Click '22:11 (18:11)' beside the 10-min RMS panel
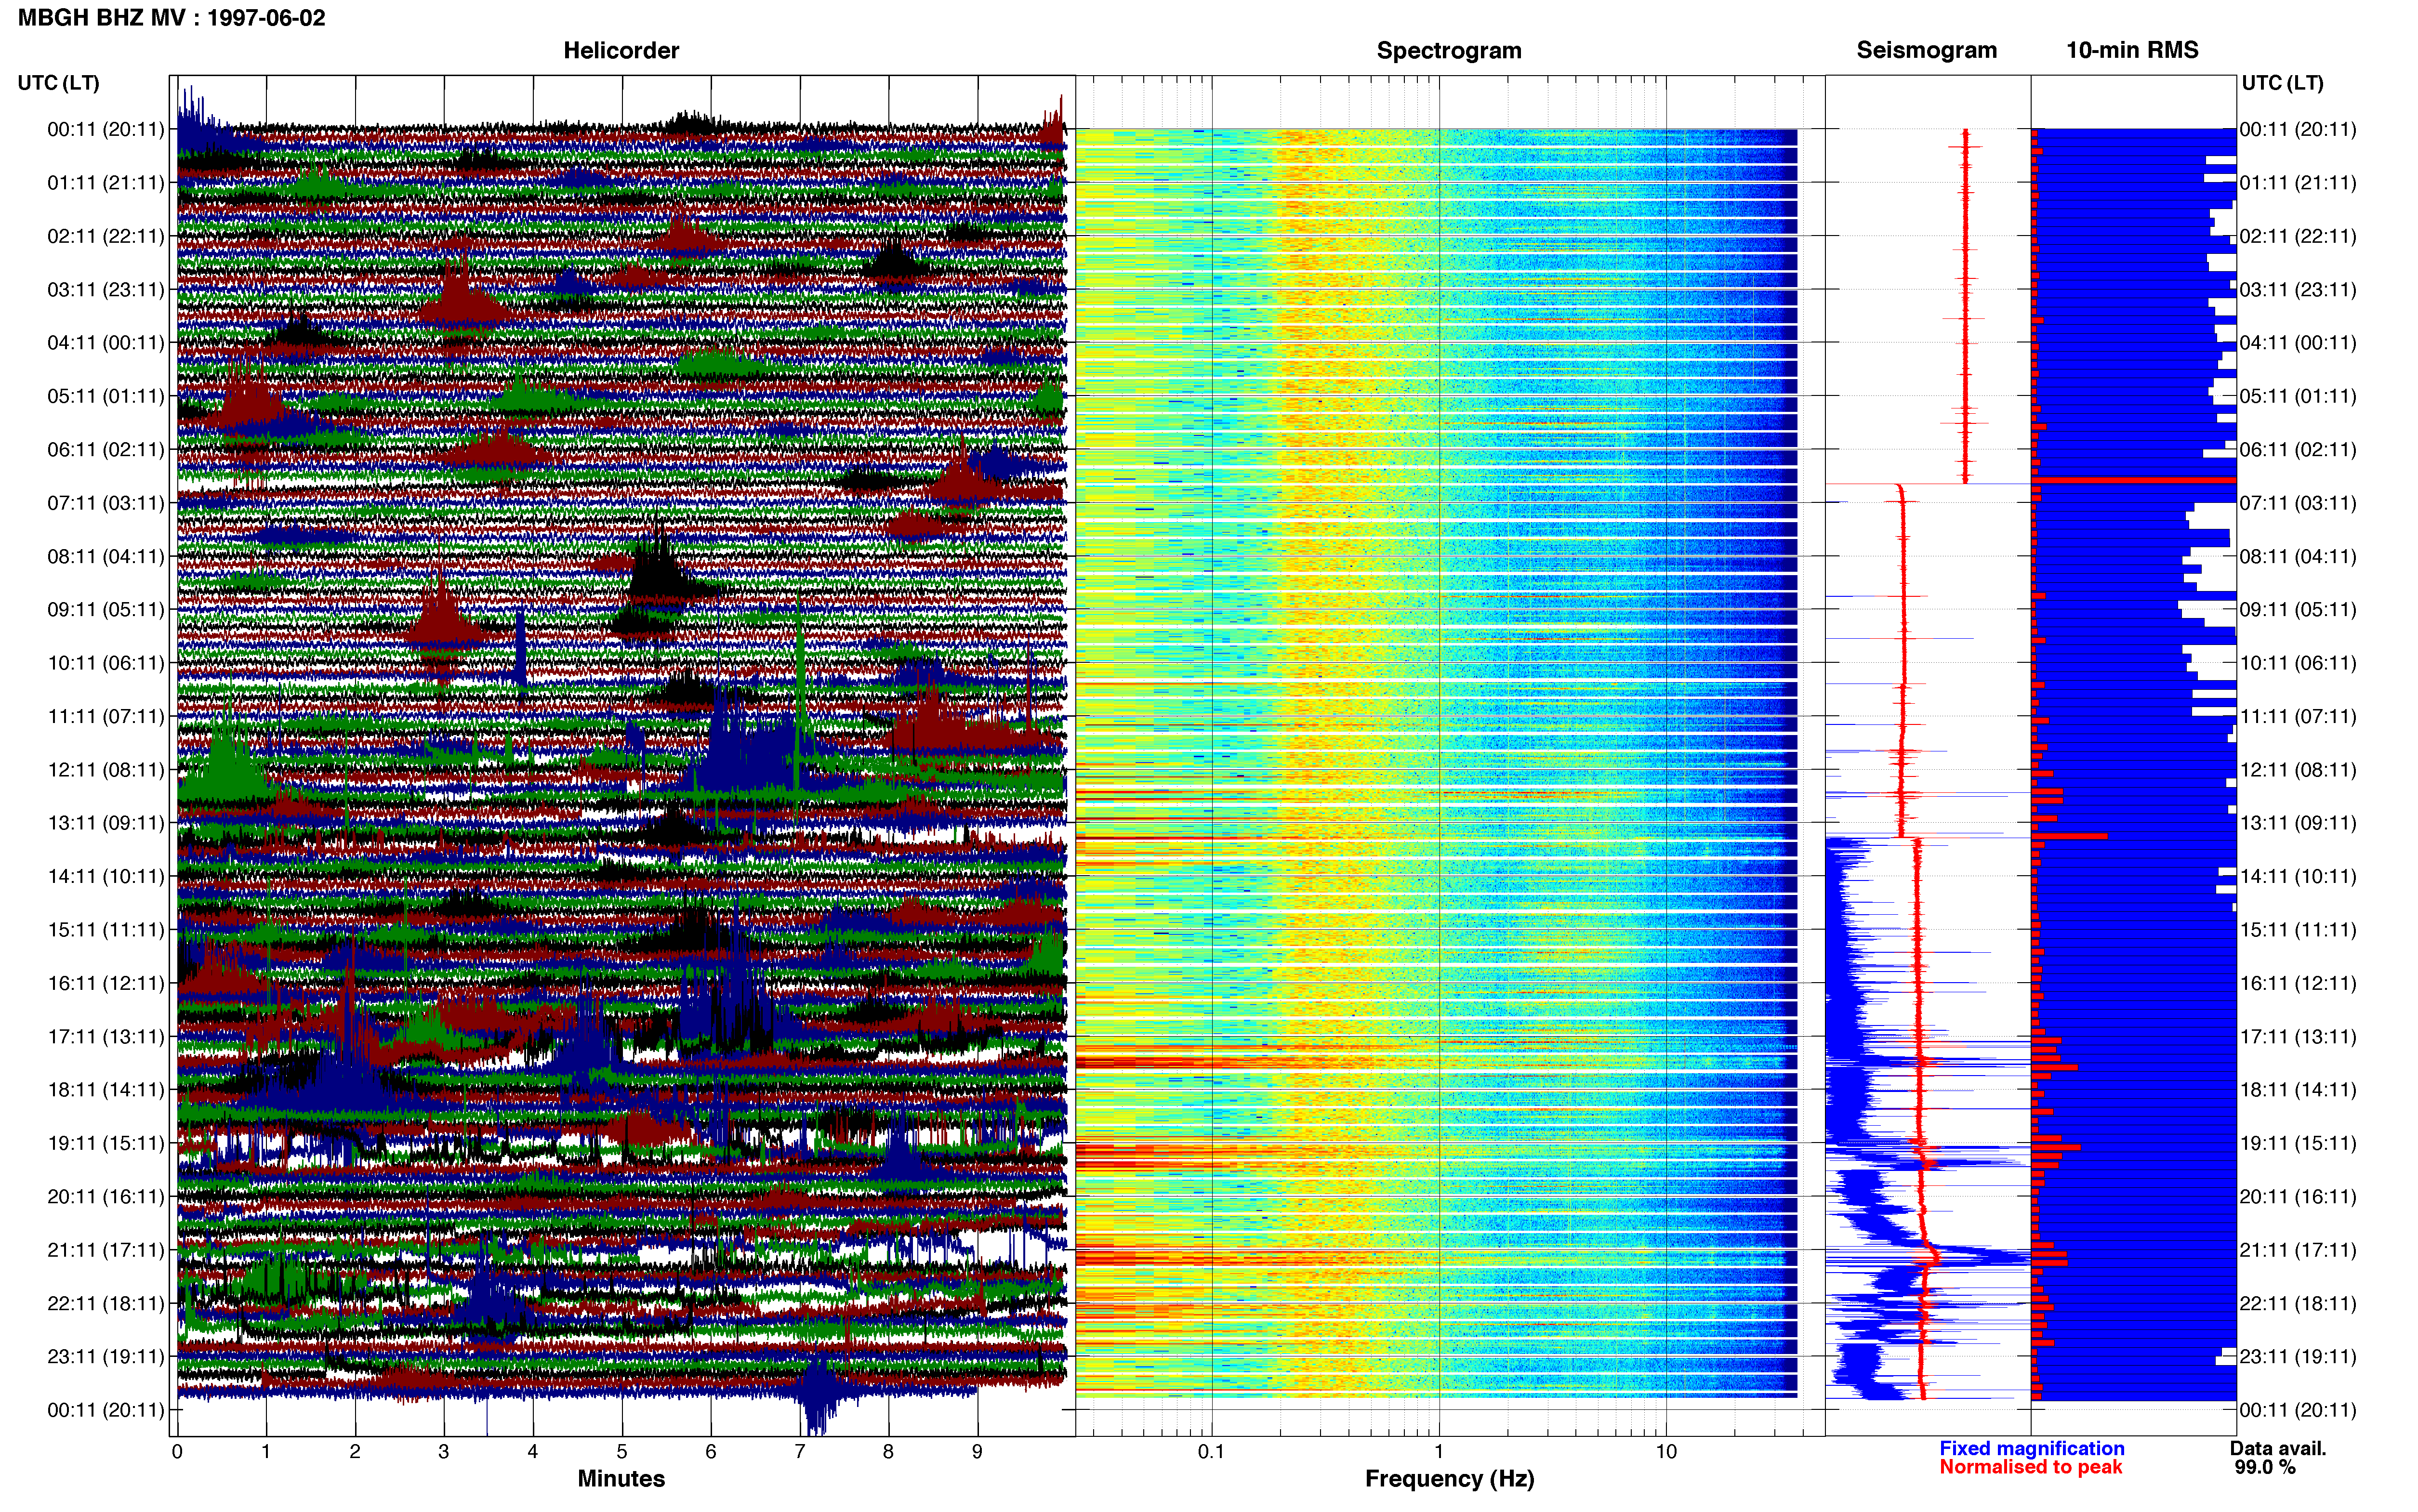This screenshot has width=2418, height=1512. click(x=2298, y=1303)
